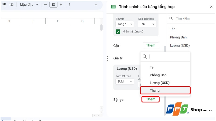216x121 pixels.
Task: Increase font size with the plus button
Action: 61,5
